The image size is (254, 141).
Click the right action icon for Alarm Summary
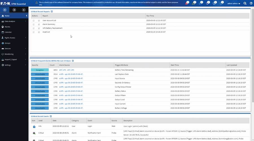tap(39, 25)
